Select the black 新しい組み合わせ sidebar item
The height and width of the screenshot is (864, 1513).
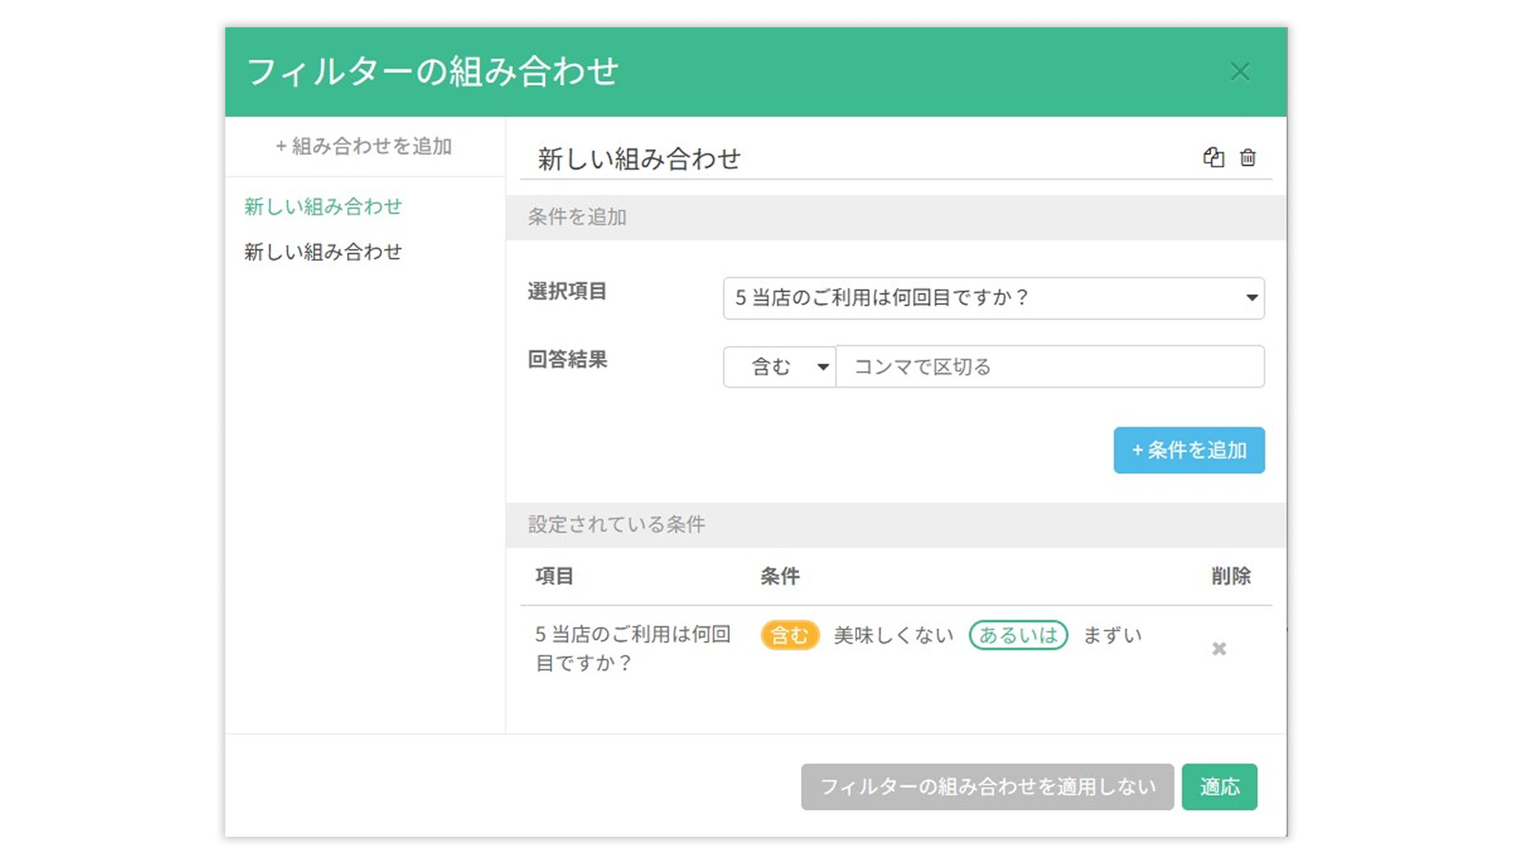[323, 252]
